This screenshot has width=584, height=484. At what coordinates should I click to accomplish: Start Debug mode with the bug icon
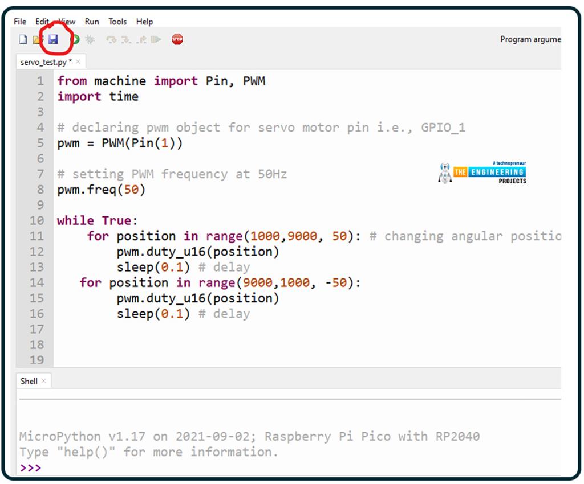90,39
